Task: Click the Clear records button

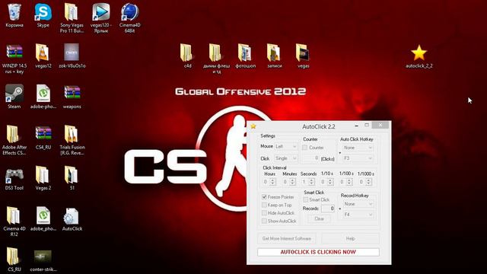Action: point(320,219)
